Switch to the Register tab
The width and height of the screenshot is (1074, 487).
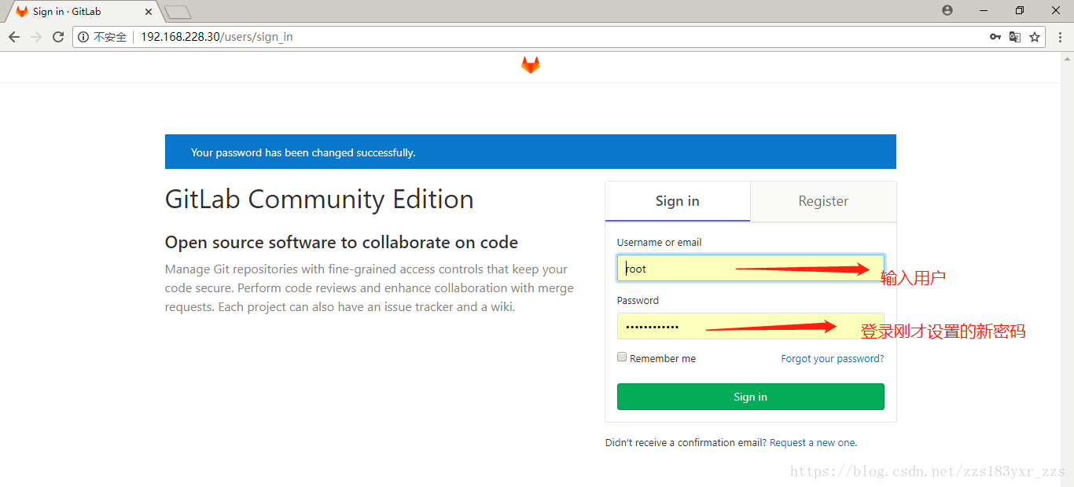pyautogui.click(x=823, y=201)
